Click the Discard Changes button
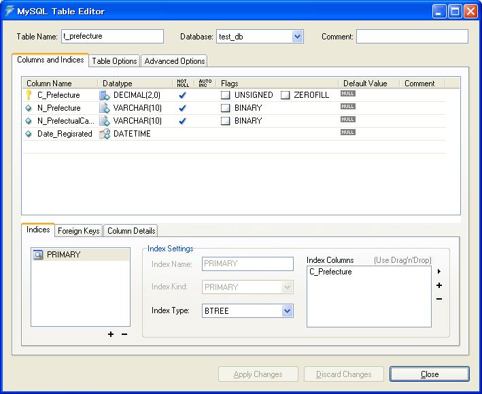 tap(344, 374)
